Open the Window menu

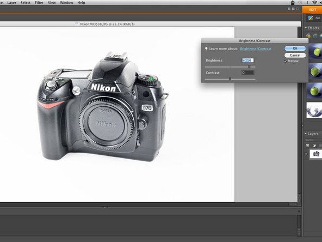66,3
